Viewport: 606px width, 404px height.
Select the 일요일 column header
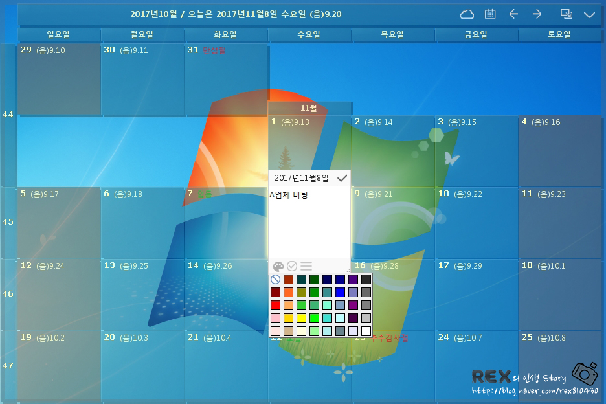[x=59, y=34]
